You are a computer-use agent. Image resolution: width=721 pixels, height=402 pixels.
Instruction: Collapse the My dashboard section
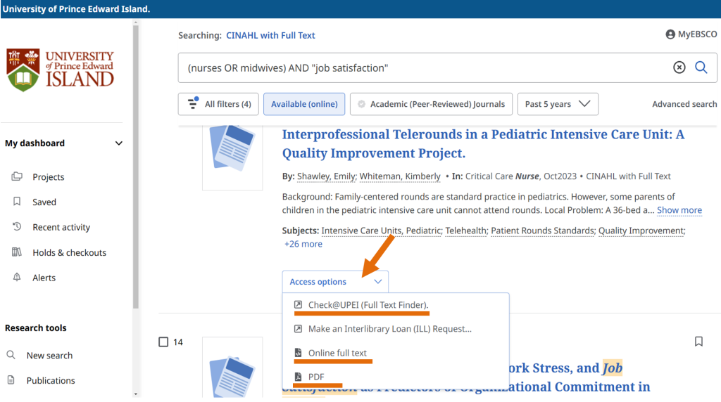[x=119, y=143]
